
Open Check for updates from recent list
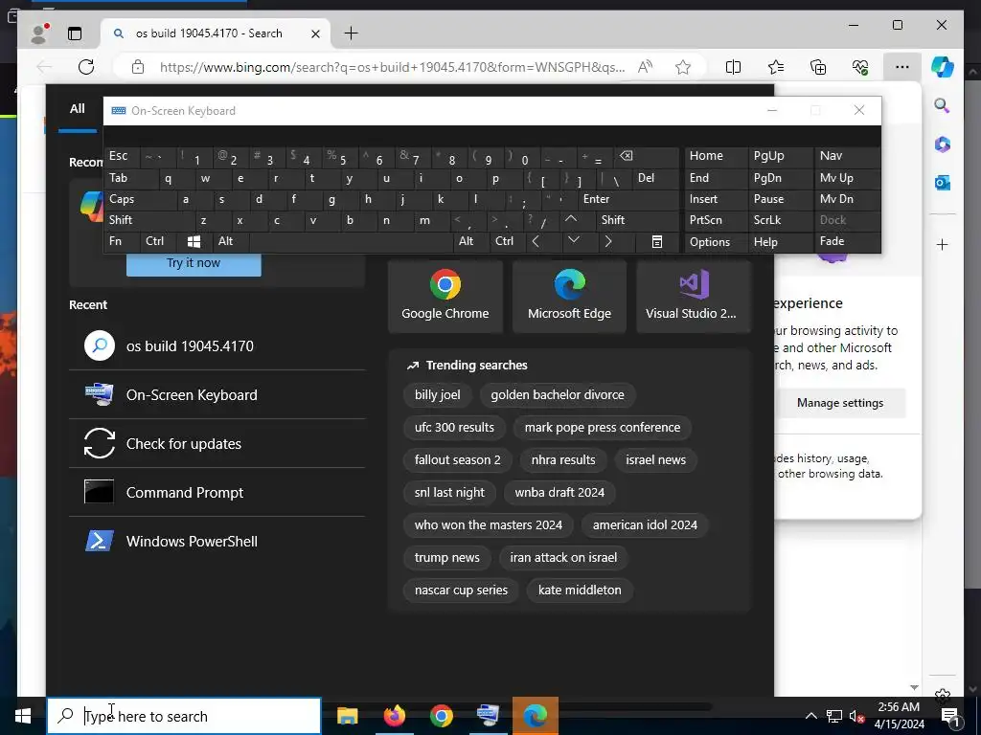(217, 443)
